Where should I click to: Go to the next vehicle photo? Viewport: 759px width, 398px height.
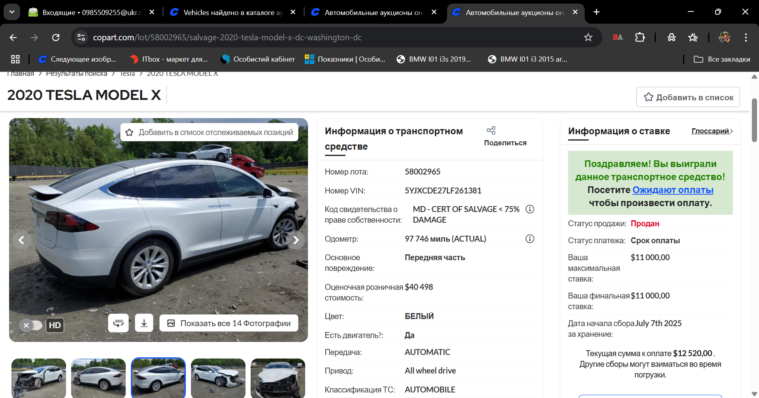[x=296, y=240]
